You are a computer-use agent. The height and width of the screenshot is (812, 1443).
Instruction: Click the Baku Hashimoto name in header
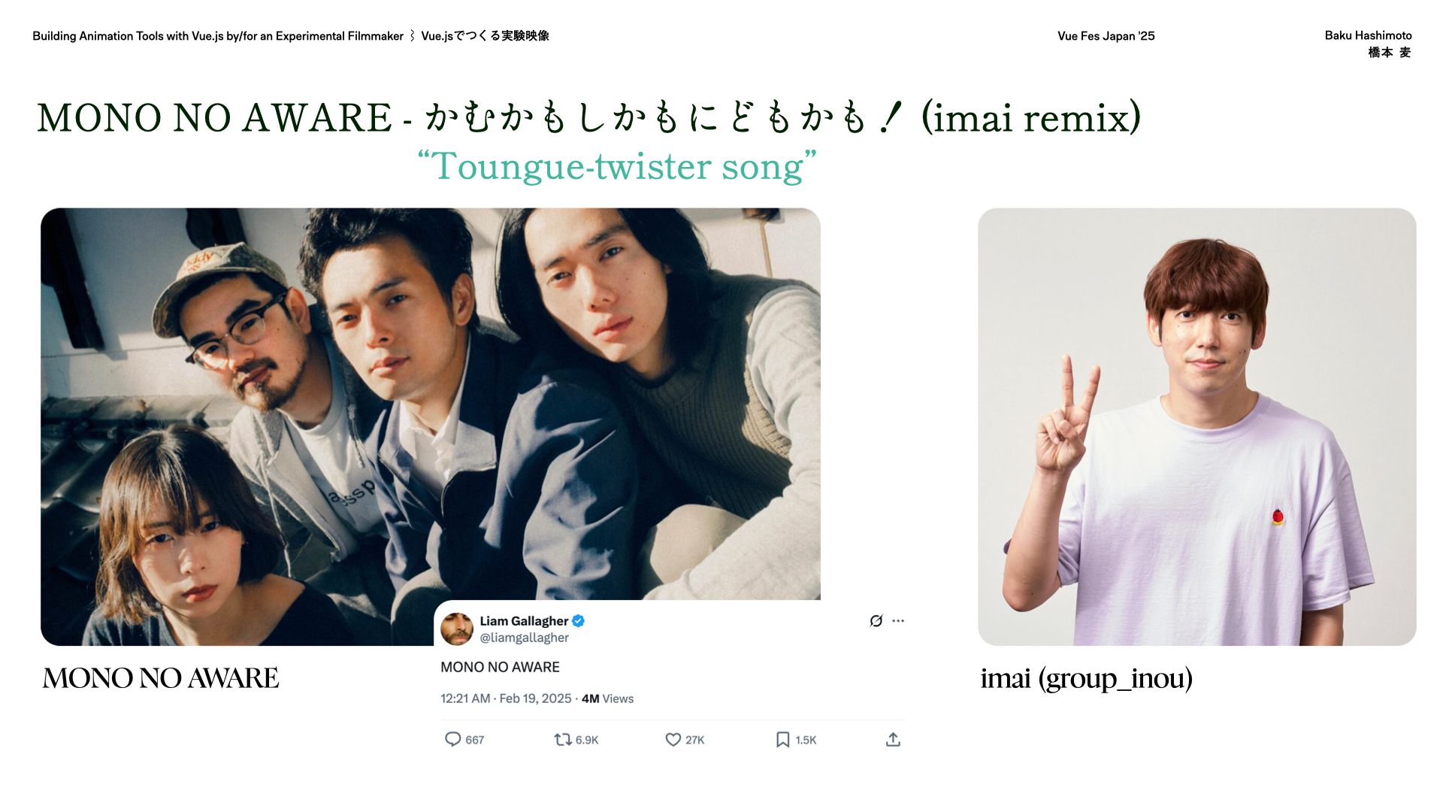(1368, 35)
